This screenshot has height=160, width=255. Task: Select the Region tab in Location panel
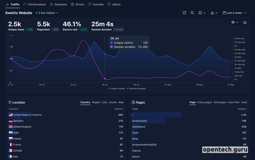96,102
